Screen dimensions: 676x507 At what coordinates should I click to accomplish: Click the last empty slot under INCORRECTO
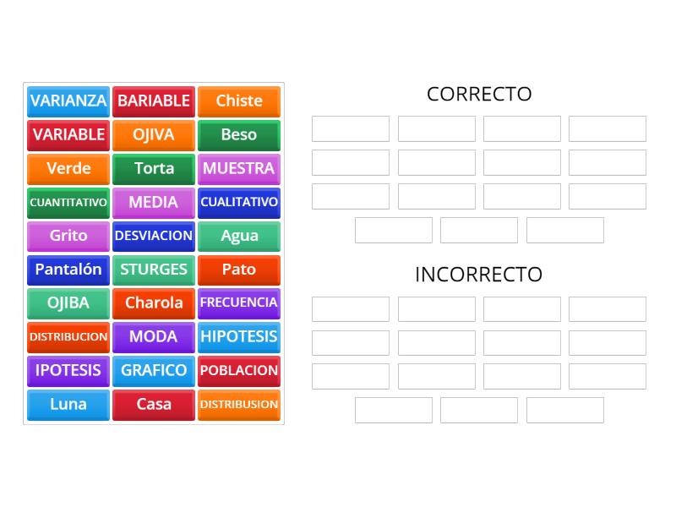coord(564,411)
